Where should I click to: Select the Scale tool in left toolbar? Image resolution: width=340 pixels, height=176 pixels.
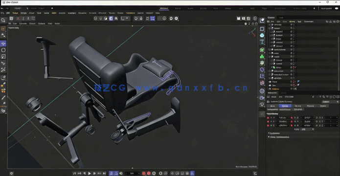coord(3,57)
